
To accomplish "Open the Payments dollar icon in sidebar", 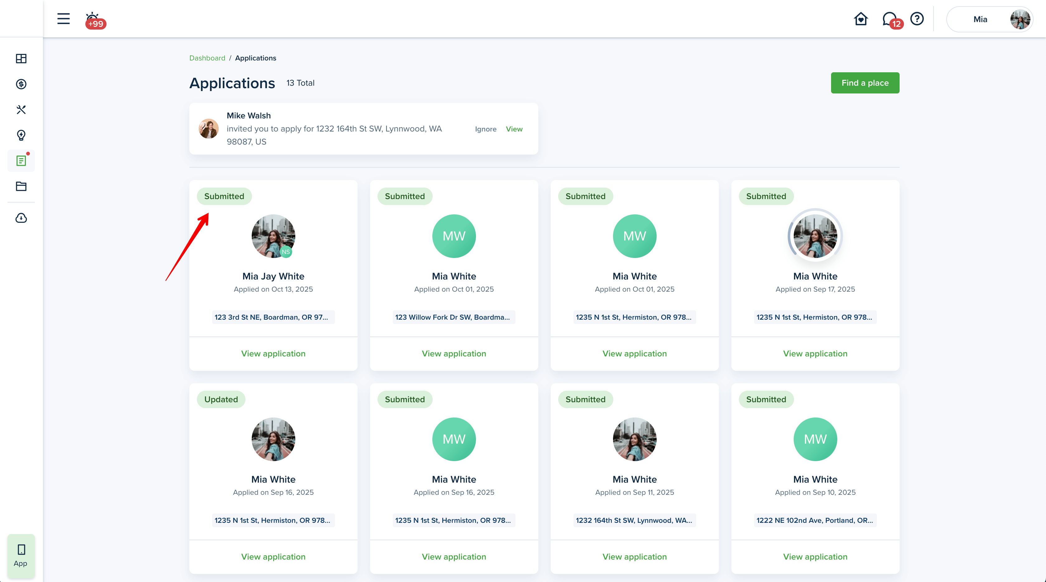I will pyautogui.click(x=21, y=84).
